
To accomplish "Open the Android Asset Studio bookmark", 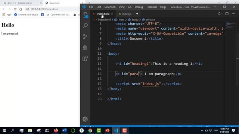I will coord(26,15).
